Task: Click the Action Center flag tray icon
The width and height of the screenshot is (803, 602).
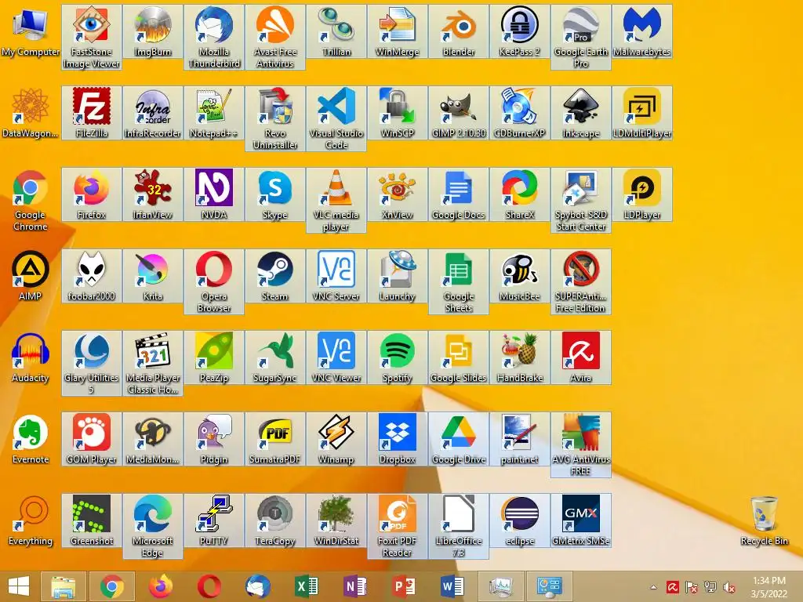Action: pyautogui.click(x=692, y=587)
